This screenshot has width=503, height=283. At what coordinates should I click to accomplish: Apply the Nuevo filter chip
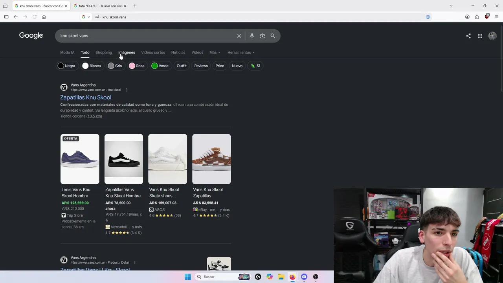coord(237,66)
